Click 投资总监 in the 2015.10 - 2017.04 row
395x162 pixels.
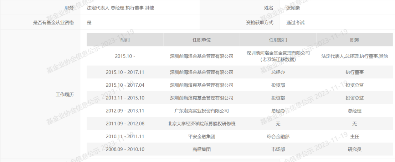(355, 85)
